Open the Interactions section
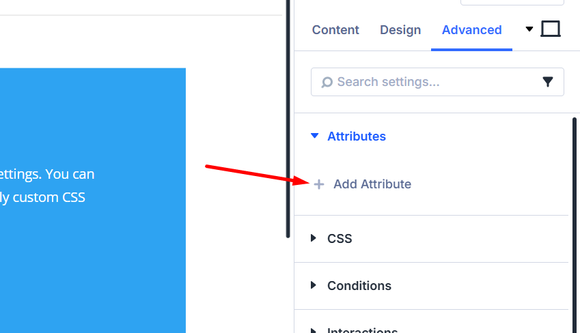Screen dimensions: 580x333 tap(362, 330)
